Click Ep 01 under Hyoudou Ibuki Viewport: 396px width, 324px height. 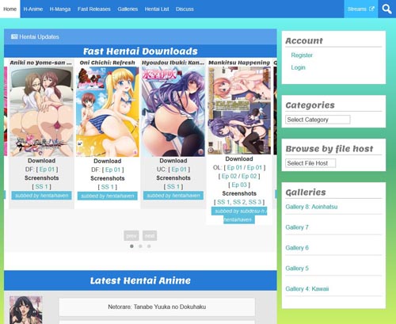pos(179,170)
